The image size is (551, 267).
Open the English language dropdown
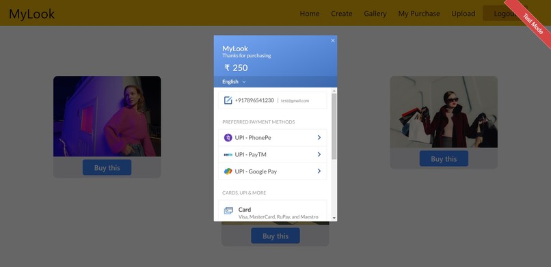coord(234,82)
